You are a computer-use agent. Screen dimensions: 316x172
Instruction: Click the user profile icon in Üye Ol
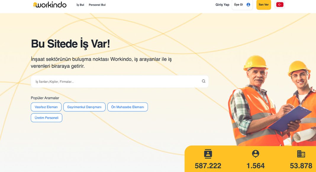tap(248, 5)
